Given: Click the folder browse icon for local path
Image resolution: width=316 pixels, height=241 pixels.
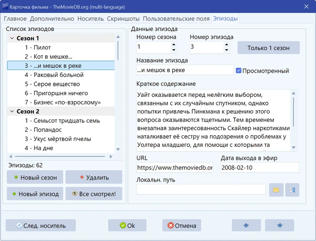Looking at the screenshot, I should coord(276,190).
